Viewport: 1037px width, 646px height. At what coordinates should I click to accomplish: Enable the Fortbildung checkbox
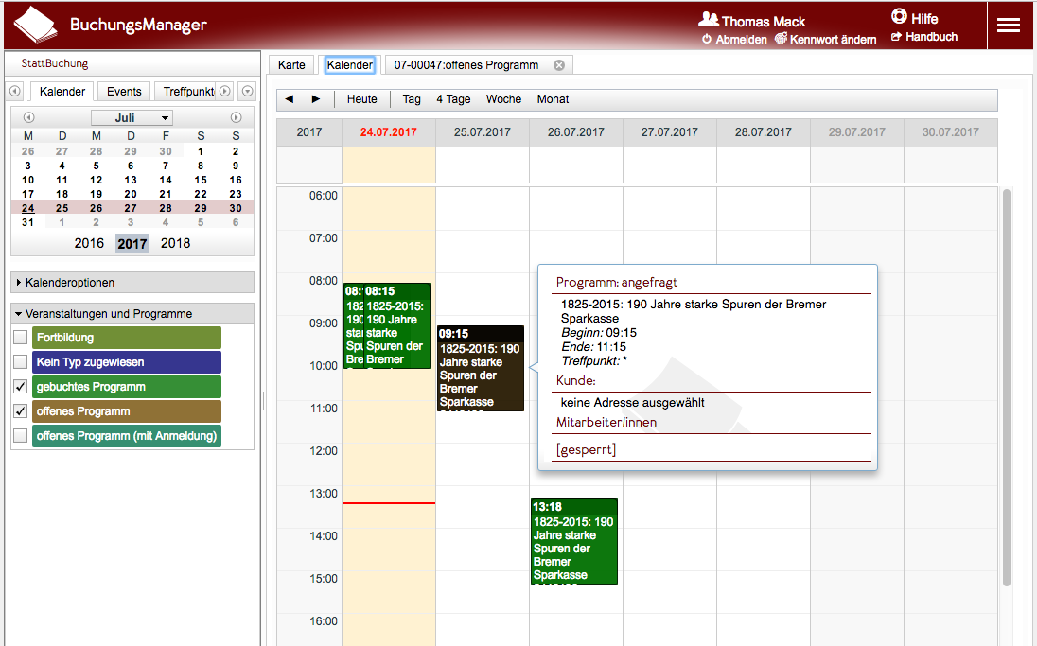click(20, 338)
